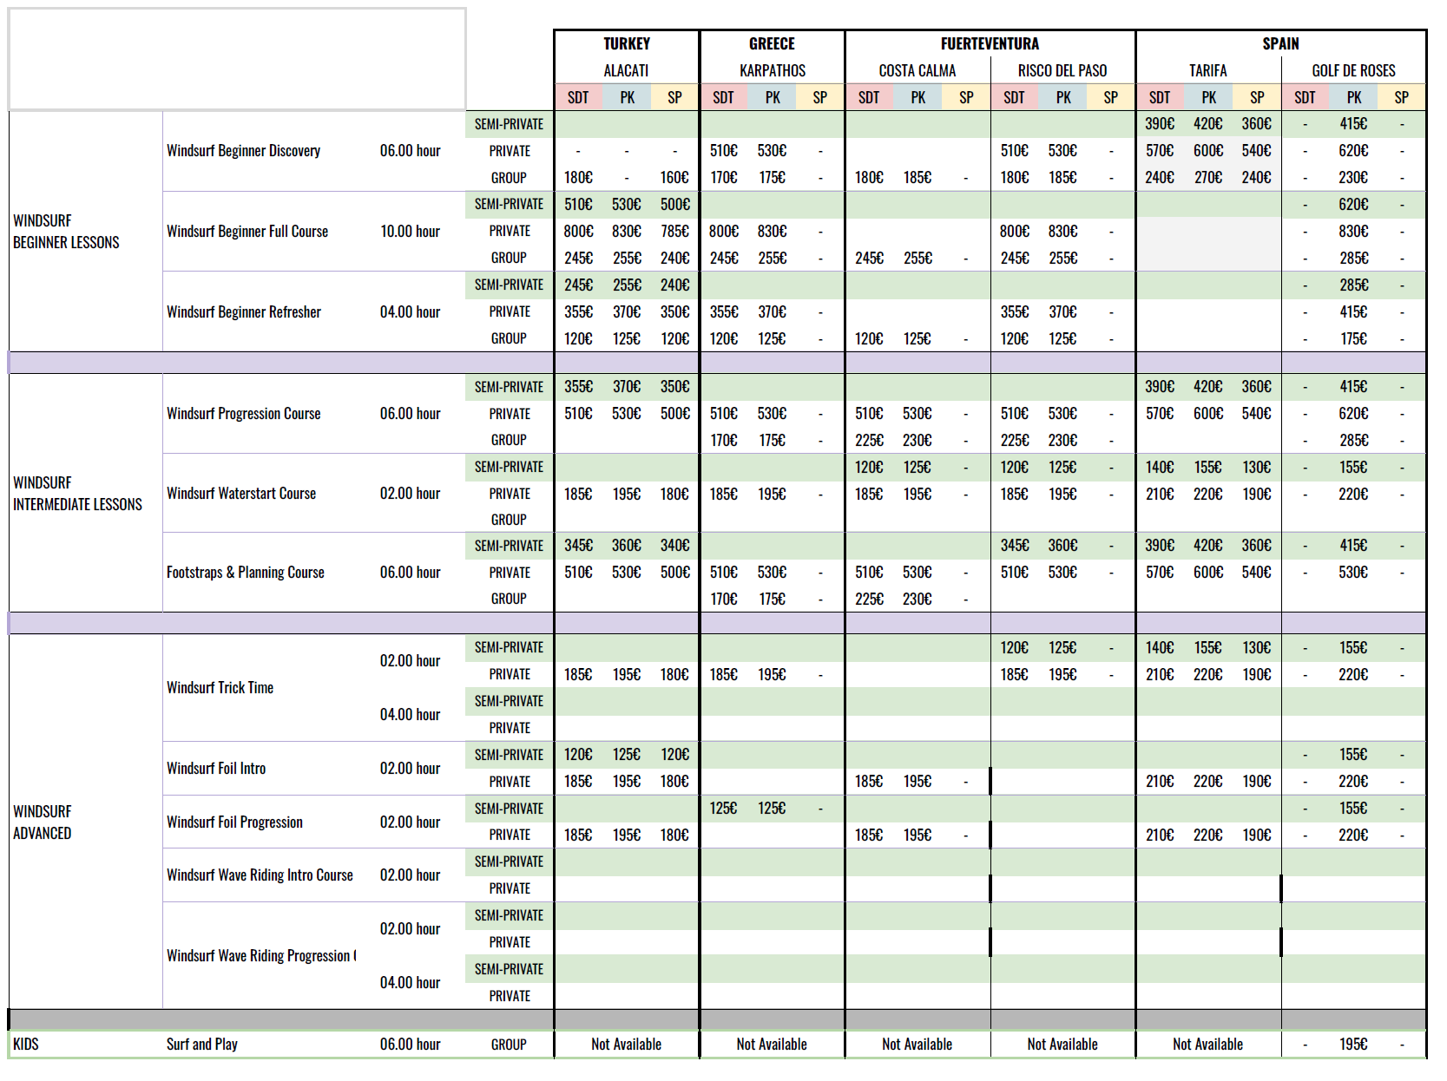
Task: Click the 120€ Costa Calma refresher group price
Action: tap(869, 339)
